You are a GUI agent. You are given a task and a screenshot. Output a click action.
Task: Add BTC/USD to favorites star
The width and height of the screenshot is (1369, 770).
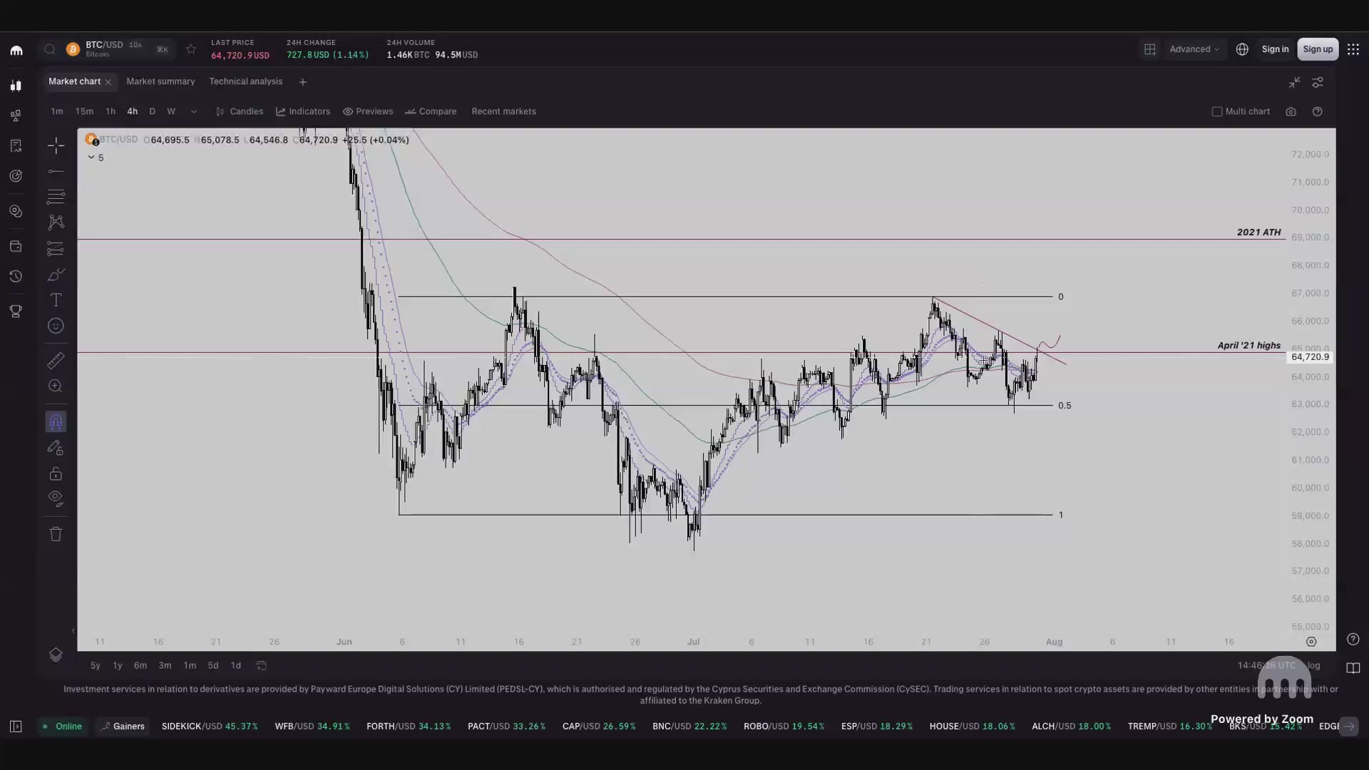click(x=191, y=49)
